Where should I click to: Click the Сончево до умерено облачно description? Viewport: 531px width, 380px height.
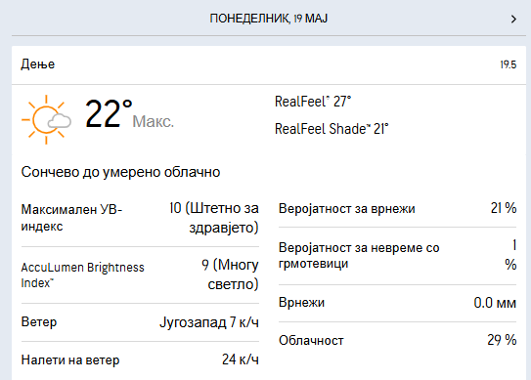120,172
